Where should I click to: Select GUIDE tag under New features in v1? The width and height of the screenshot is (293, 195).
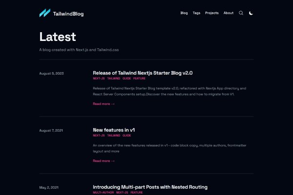(126, 136)
